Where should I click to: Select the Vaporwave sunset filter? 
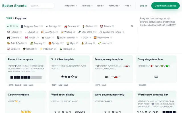point(103,38)
